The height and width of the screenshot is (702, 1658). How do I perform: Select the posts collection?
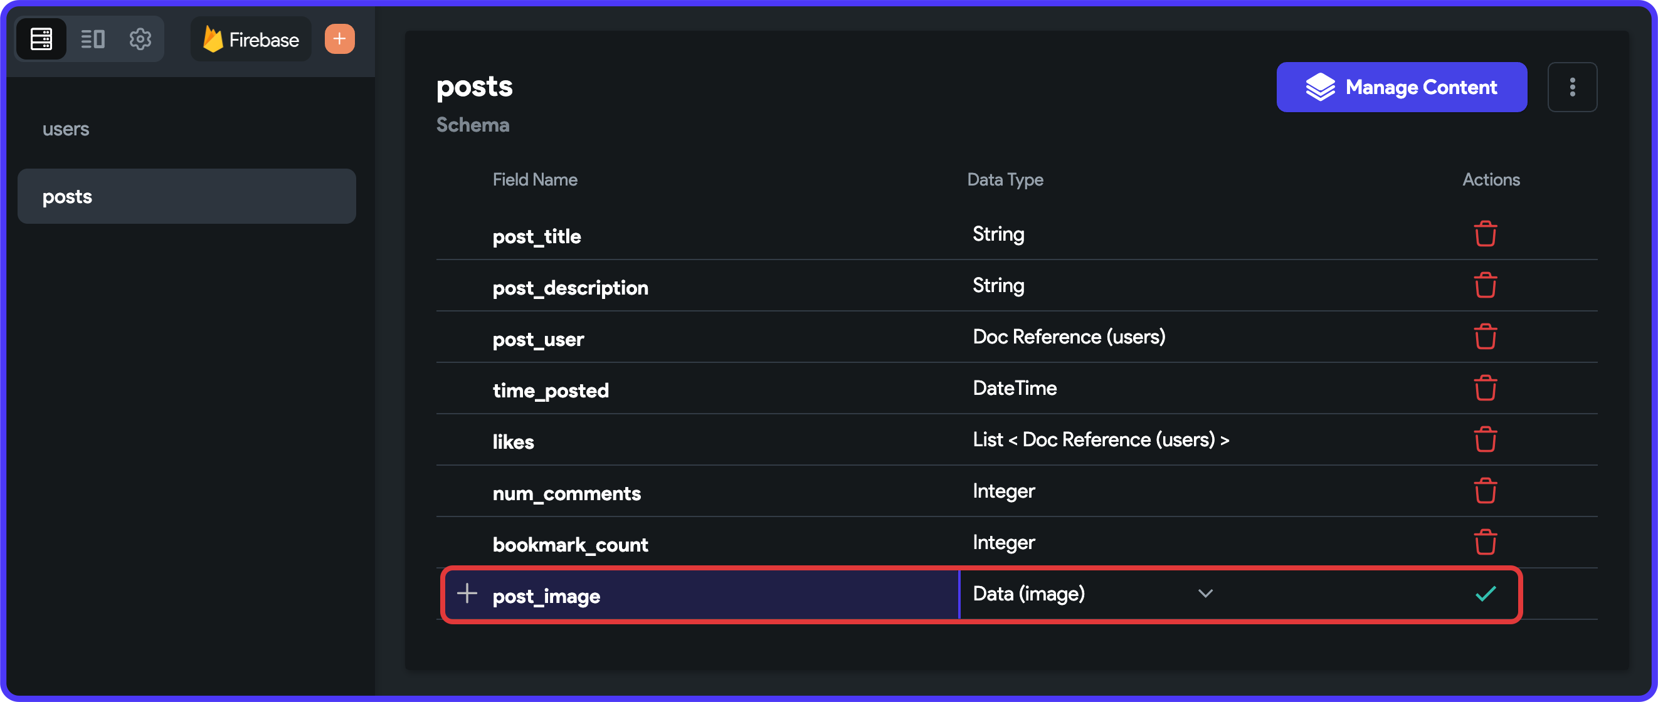point(187,196)
